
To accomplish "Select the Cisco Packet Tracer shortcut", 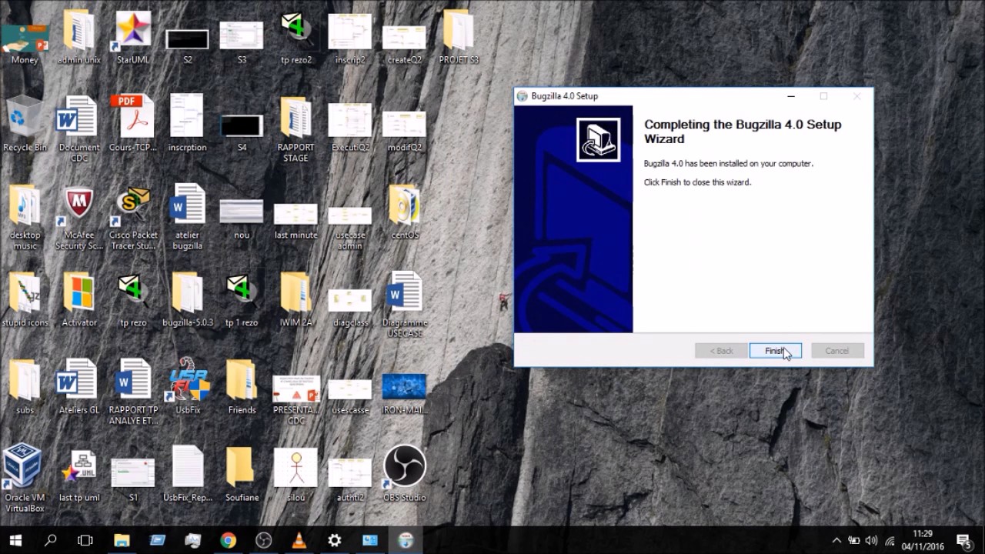I will pos(133,217).
